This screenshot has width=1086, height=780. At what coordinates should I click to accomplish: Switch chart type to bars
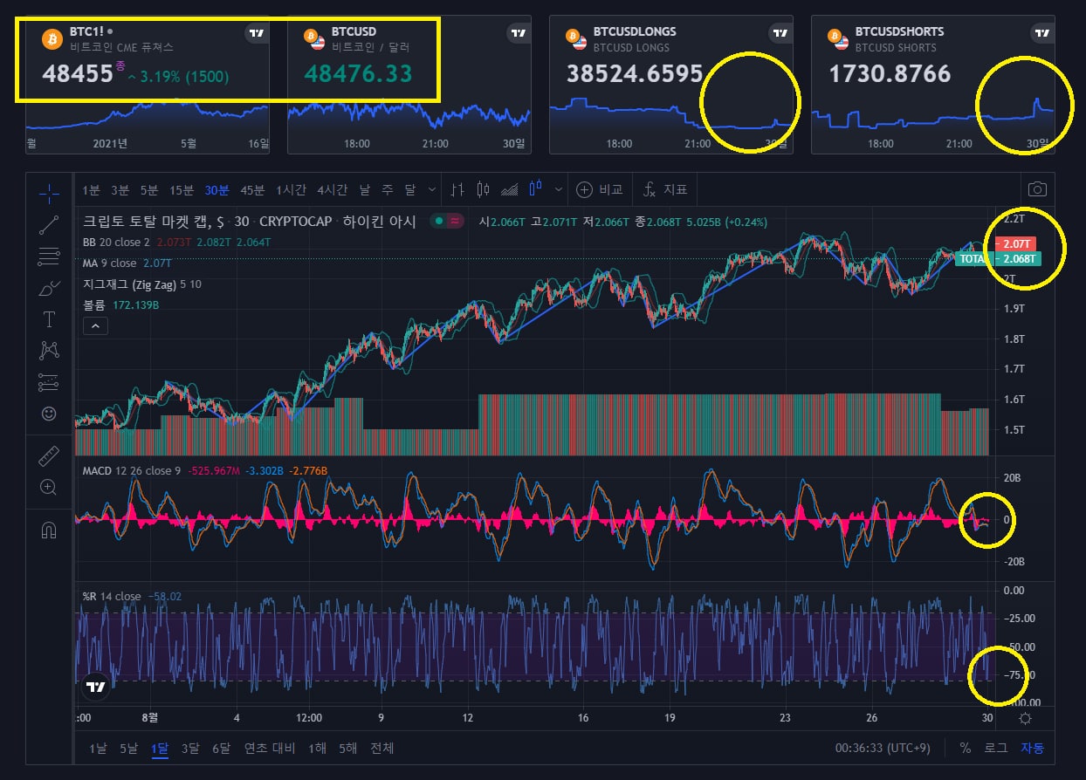pyautogui.click(x=457, y=189)
